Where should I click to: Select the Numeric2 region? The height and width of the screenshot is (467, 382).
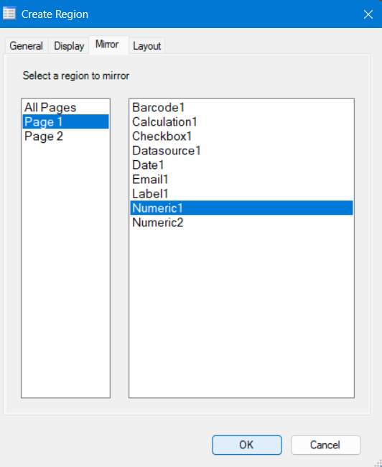[241, 223]
